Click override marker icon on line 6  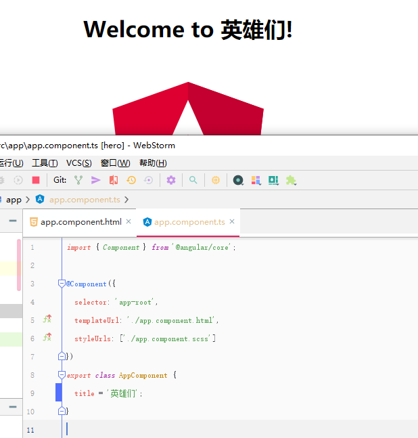point(47,337)
